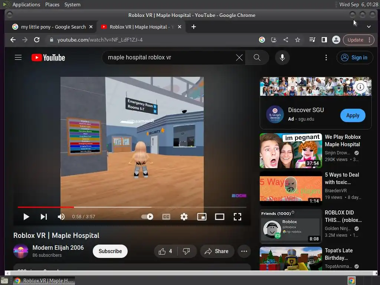Open the Discover SGU ad title

306,110
